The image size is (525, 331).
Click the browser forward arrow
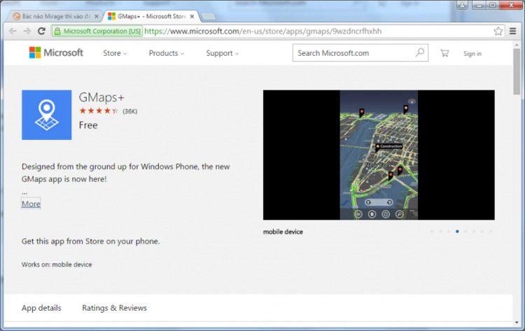coord(27,31)
